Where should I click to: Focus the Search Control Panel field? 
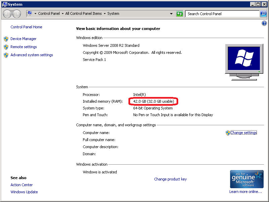pos(222,14)
